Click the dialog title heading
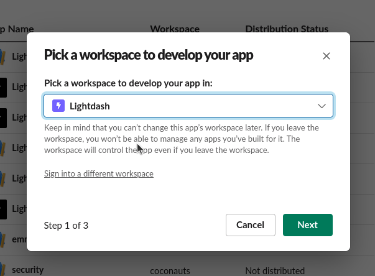Viewport: 375px width, 276px height. (x=149, y=55)
